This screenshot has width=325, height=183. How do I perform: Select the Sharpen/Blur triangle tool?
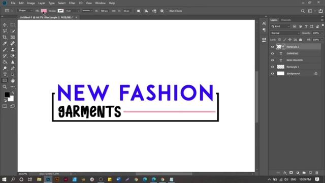point(13,62)
